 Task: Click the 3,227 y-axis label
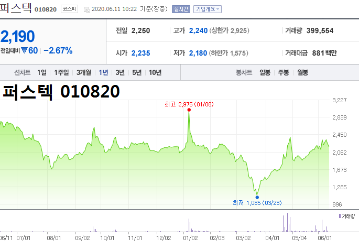(340, 100)
